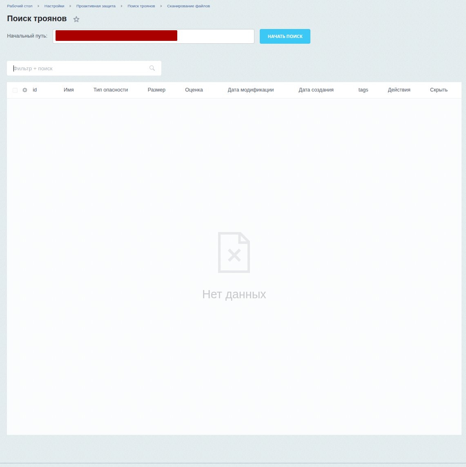
Task: Sort table by id column
Action: click(x=35, y=90)
